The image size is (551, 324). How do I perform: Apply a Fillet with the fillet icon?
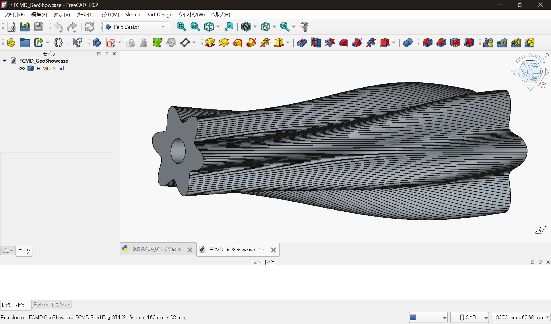[x=427, y=43]
